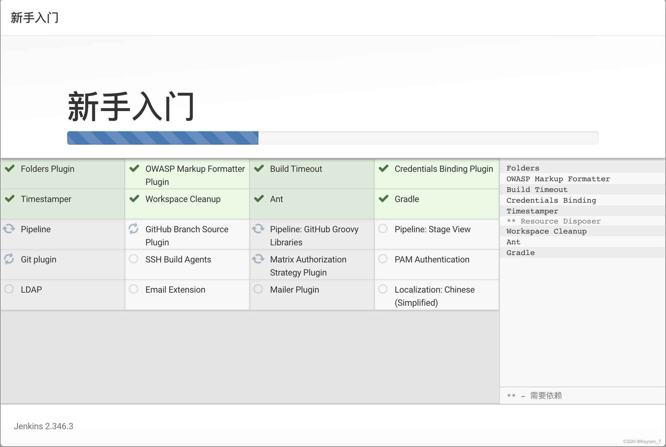
Task: Click the GitHub Branch Source spinner icon
Action: [134, 229]
